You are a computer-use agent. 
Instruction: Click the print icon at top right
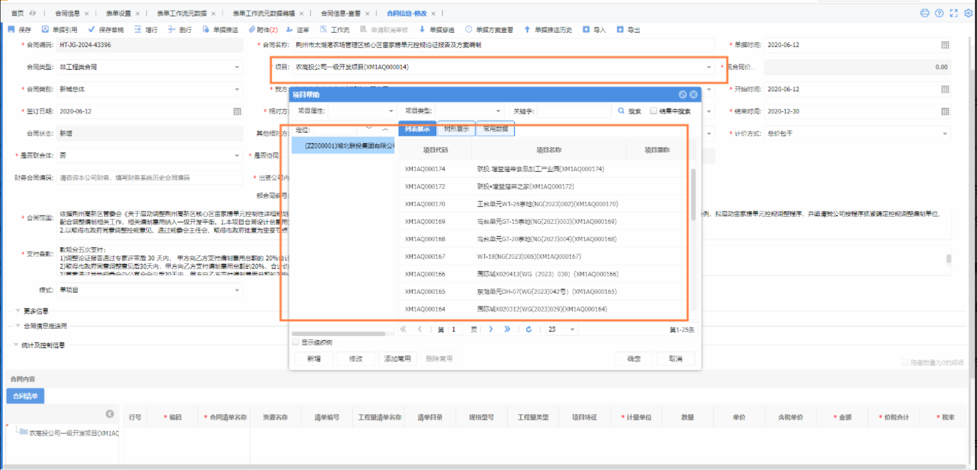(925, 13)
